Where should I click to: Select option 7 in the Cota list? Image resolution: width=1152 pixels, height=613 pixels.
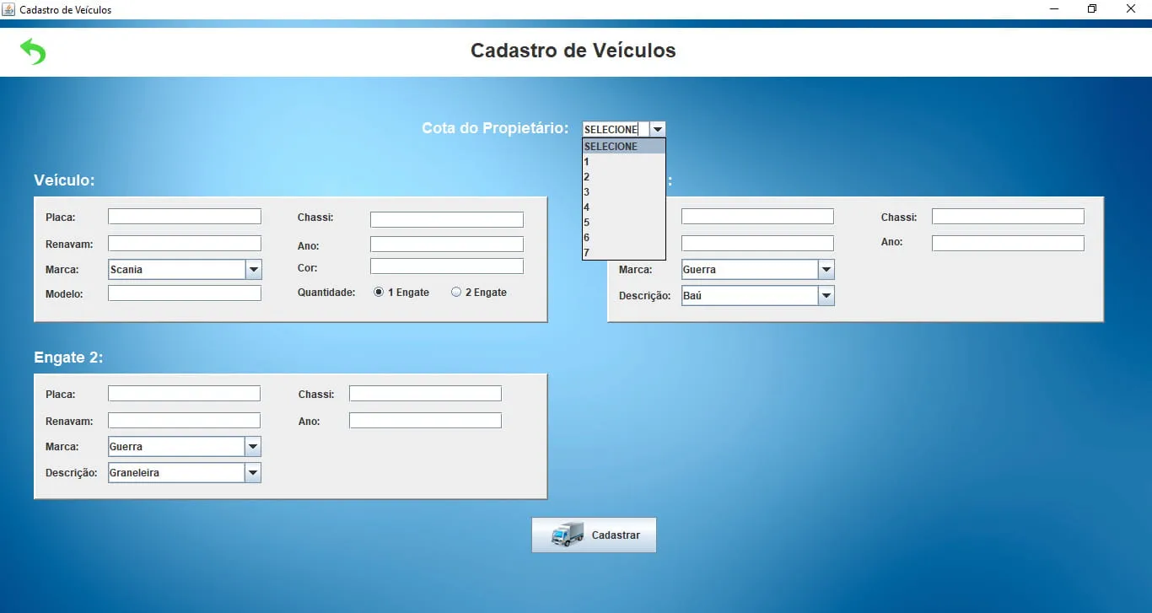click(624, 253)
